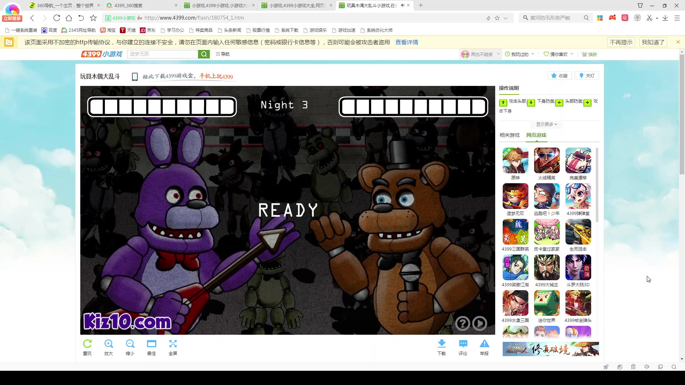Click the 缩小 zoom out icon

[x=130, y=344]
